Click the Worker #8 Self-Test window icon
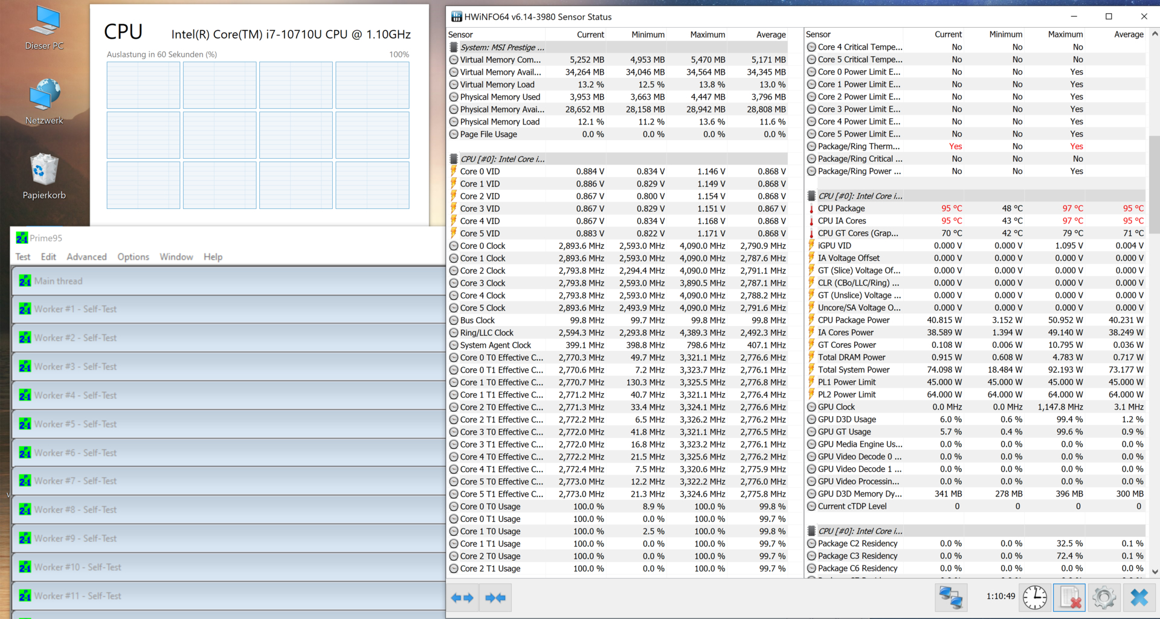 25,510
